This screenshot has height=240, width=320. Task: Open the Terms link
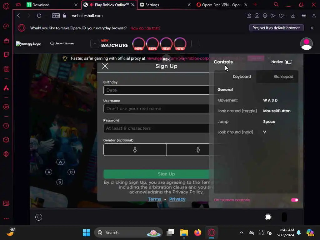pos(154,199)
